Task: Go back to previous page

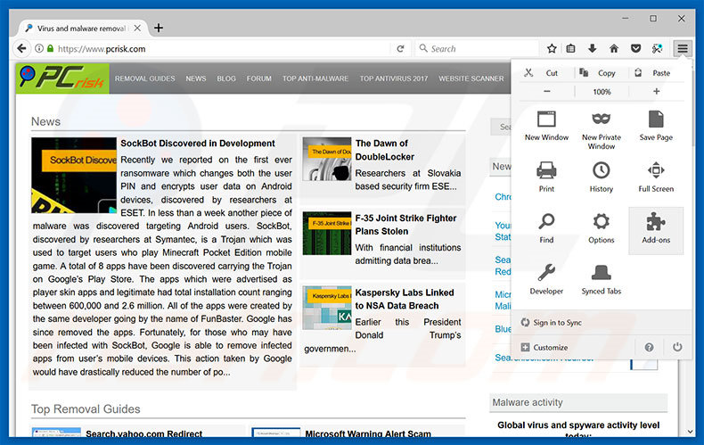Action: [x=21, y=48]
